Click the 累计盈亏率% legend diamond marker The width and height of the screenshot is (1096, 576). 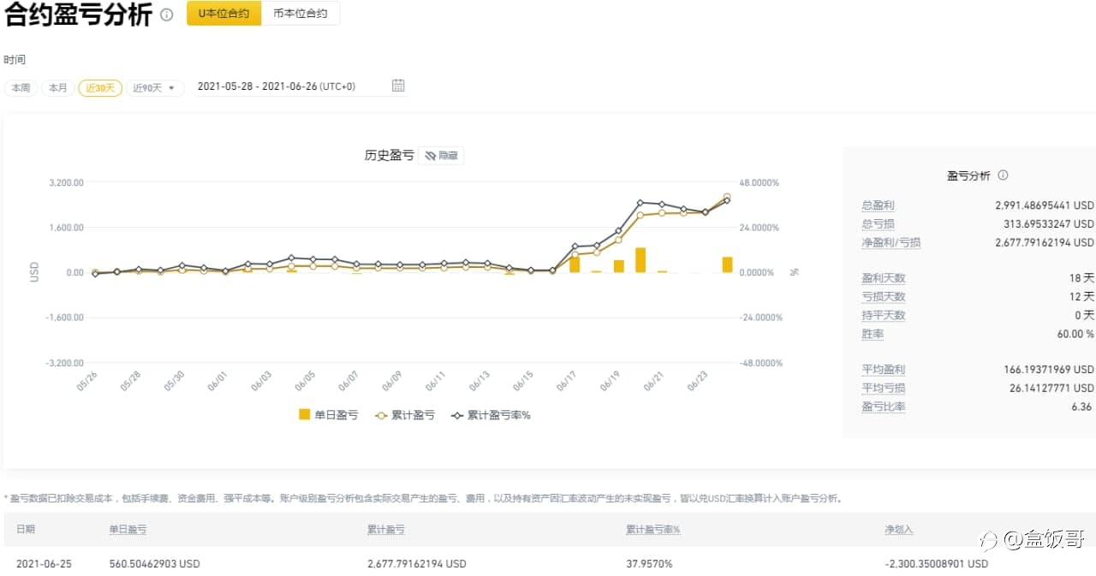(x=457, y=415)
